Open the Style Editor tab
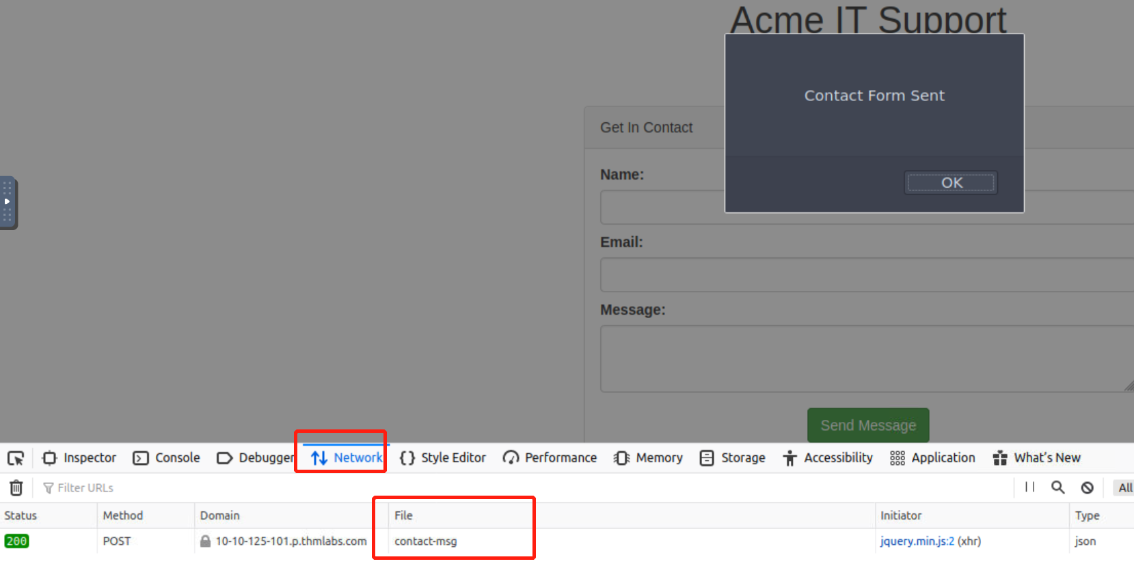This screenshot has height=568, width=1134. click(x=443, y=458)
